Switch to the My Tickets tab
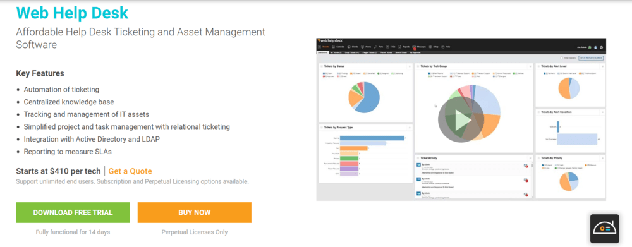The image size is (632, 247). (336, 52)
